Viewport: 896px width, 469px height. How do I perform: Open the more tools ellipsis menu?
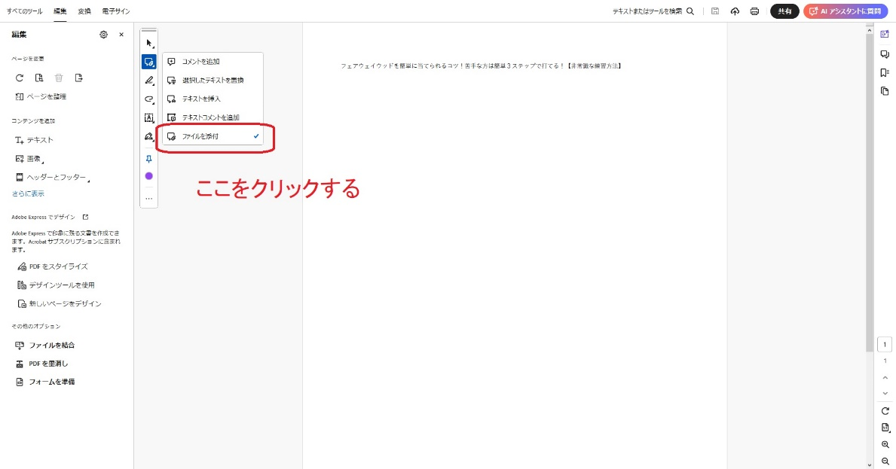(x=148, y=197)
